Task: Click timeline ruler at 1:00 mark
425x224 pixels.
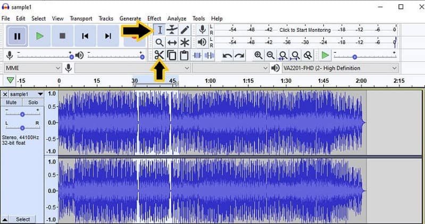Action: click(210, 81)
